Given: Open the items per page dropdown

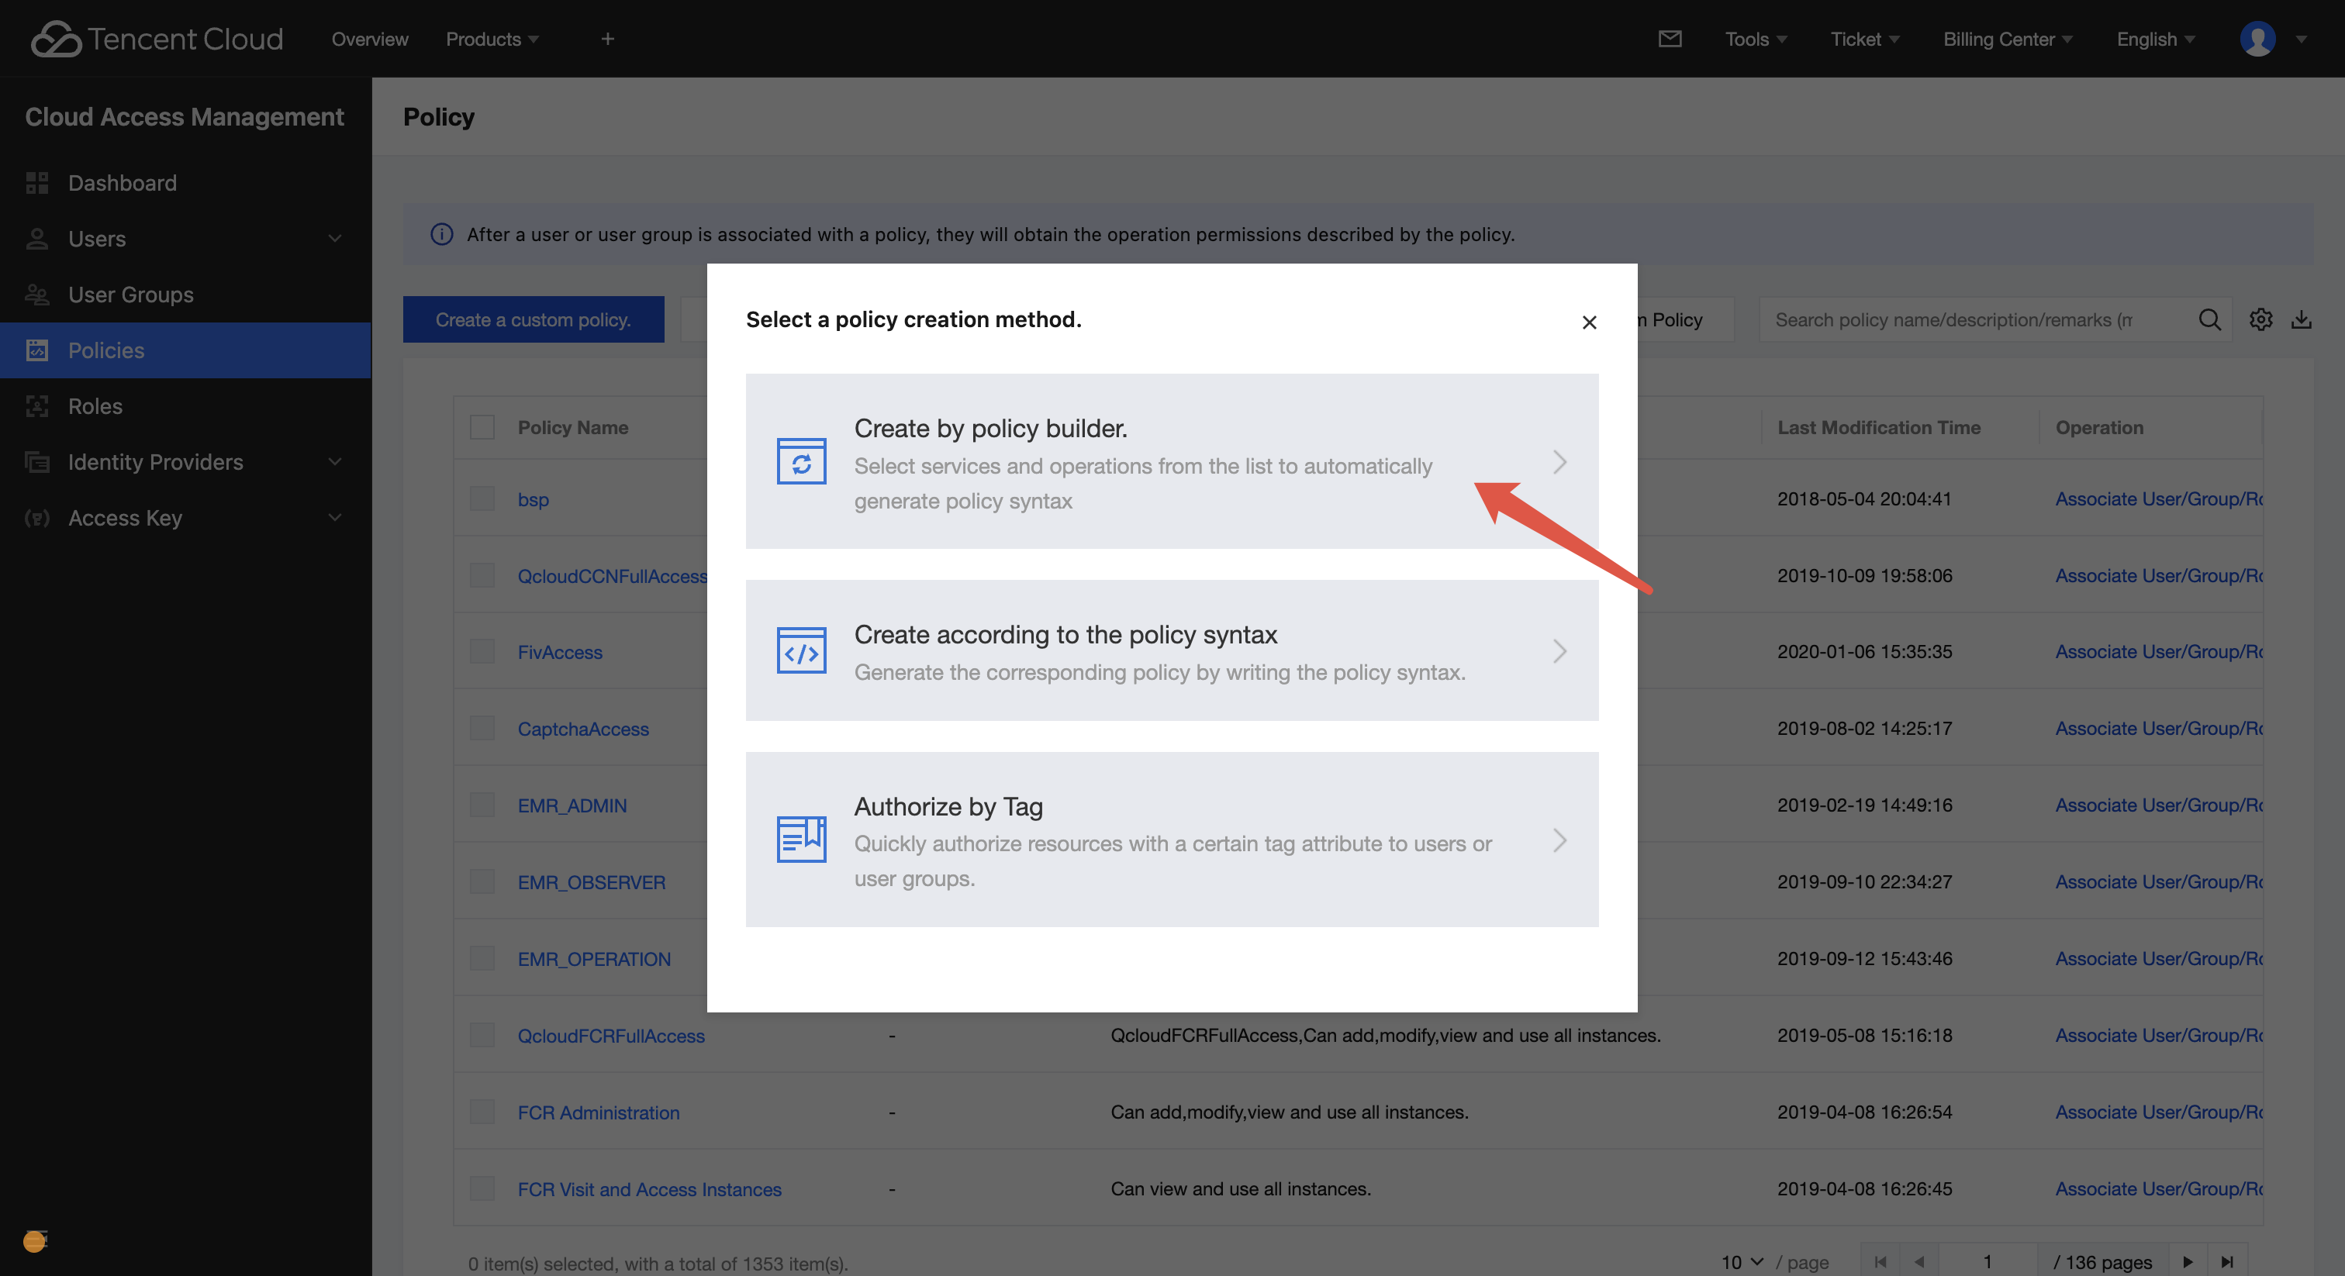Looking at the screenshot, I should [1741, 1262].
